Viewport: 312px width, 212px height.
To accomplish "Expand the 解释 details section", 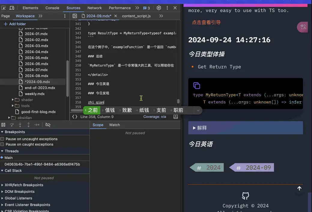I will click(200, 128).
